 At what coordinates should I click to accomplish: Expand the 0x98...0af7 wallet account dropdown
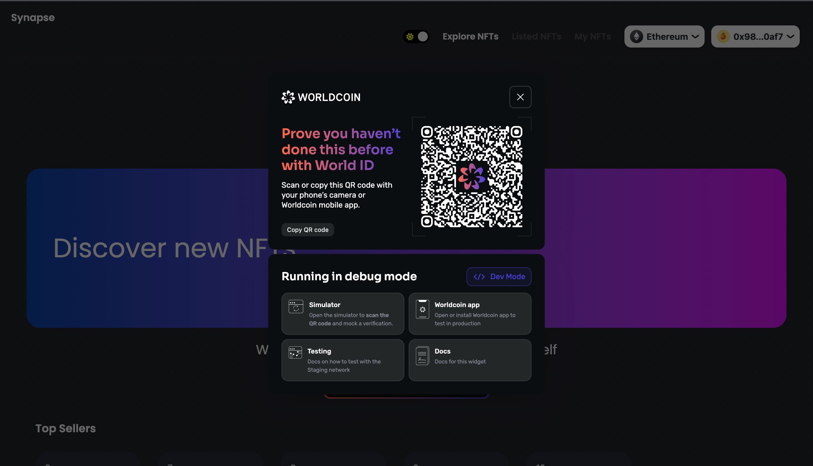click(755, 36)
